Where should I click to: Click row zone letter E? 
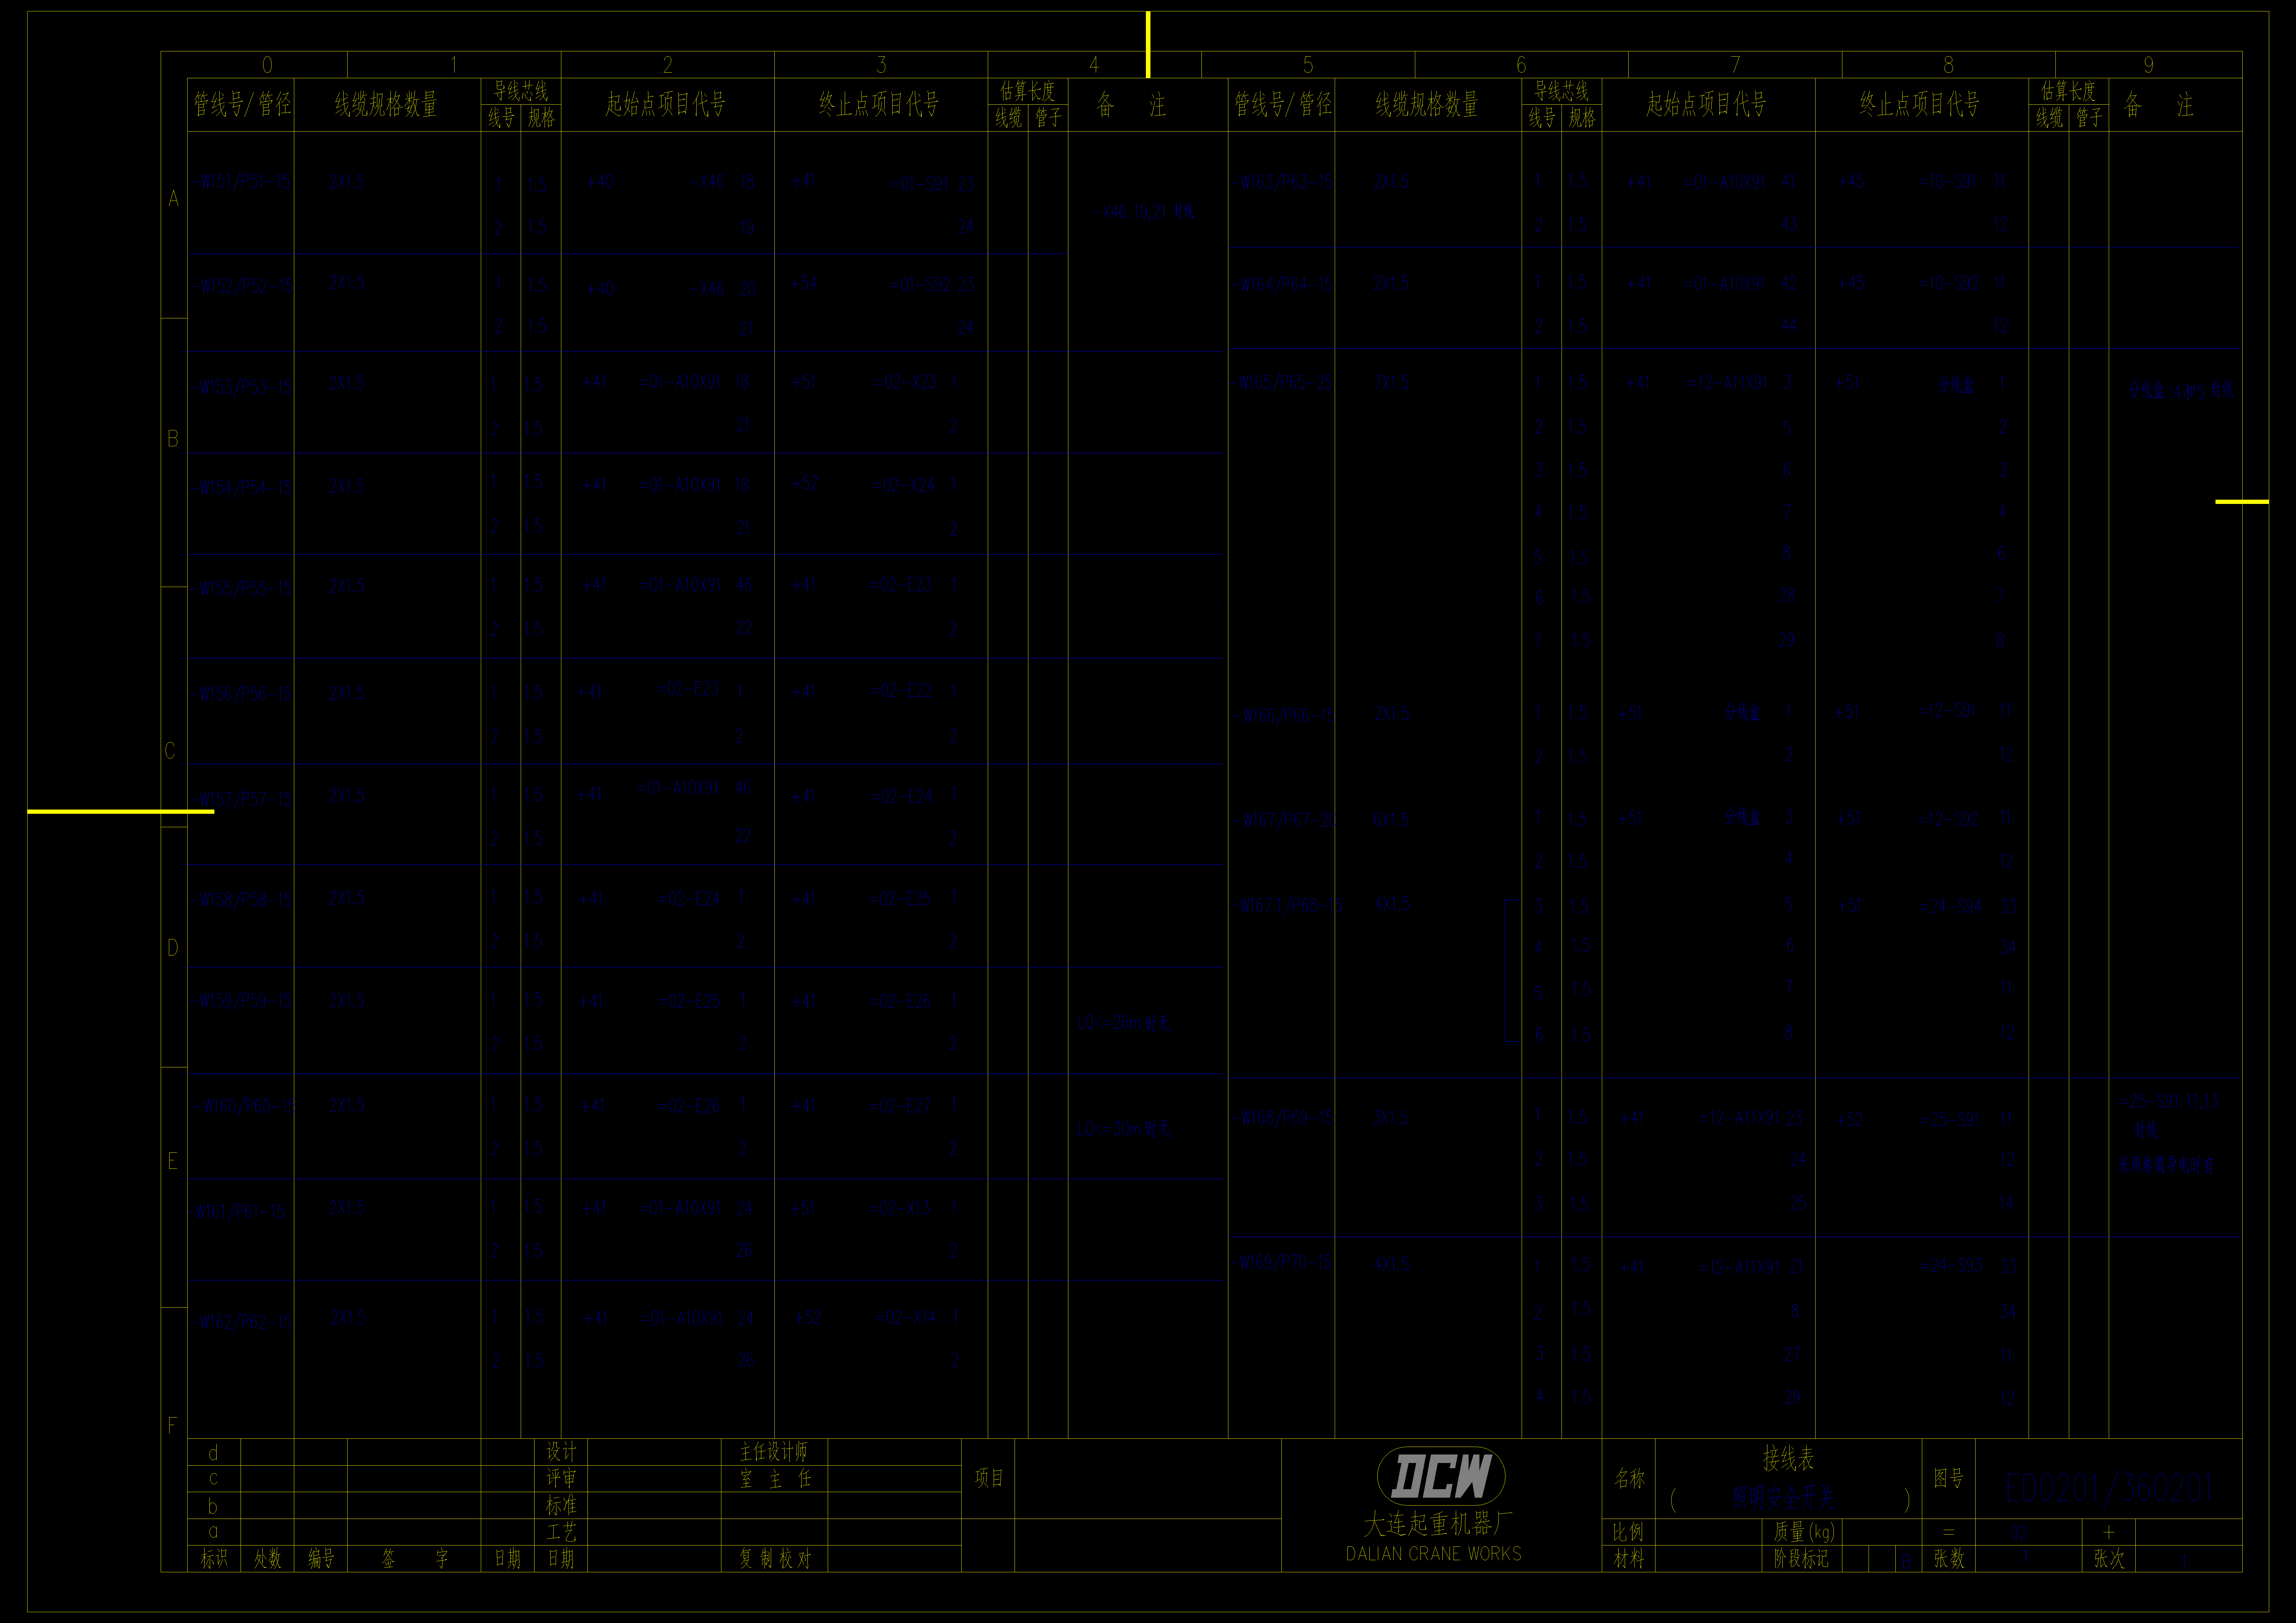(173, 1161)
